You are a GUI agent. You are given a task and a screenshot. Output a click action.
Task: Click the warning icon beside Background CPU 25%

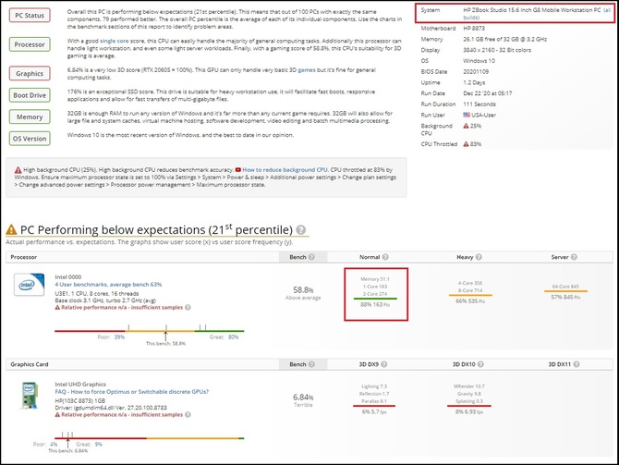[466, 126]
